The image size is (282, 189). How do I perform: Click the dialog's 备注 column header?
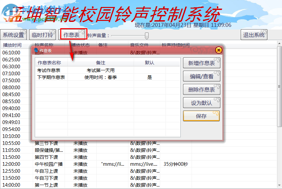click(101, 63)
